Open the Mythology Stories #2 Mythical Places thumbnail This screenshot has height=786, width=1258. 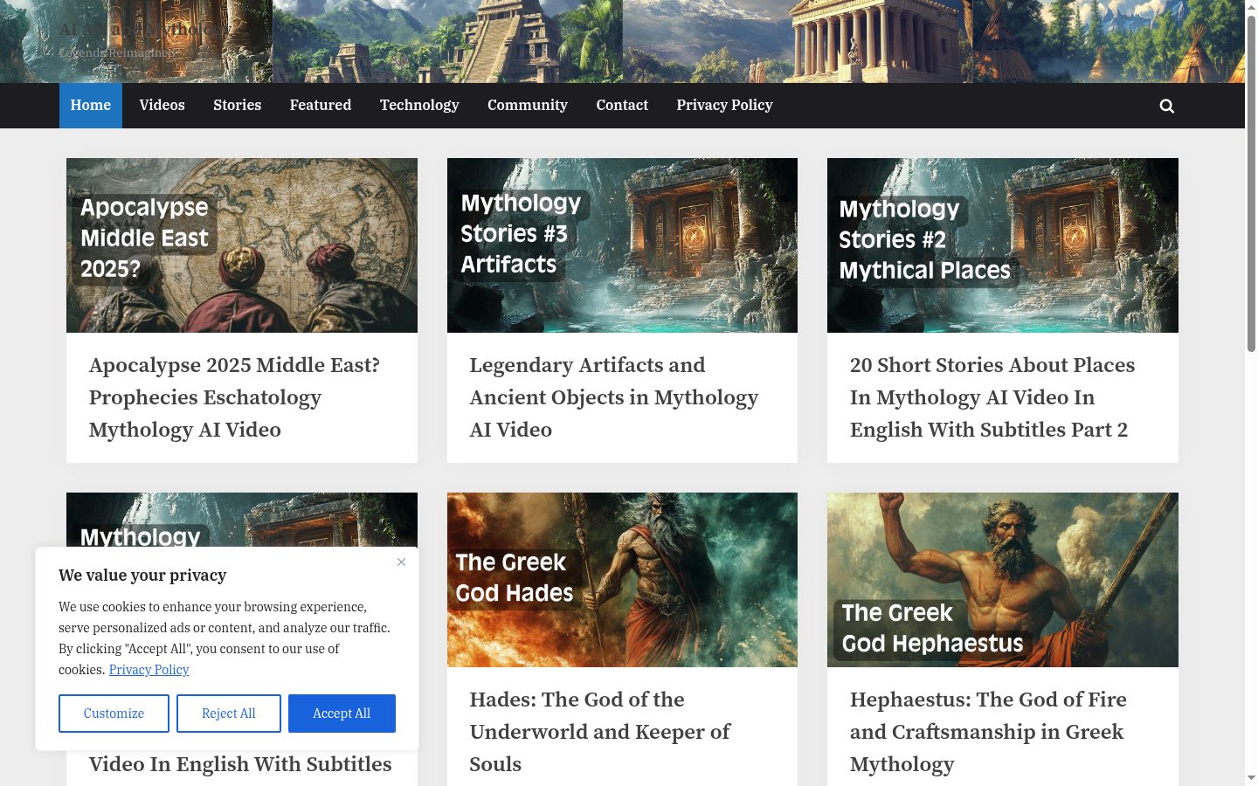pos(1003,245)
